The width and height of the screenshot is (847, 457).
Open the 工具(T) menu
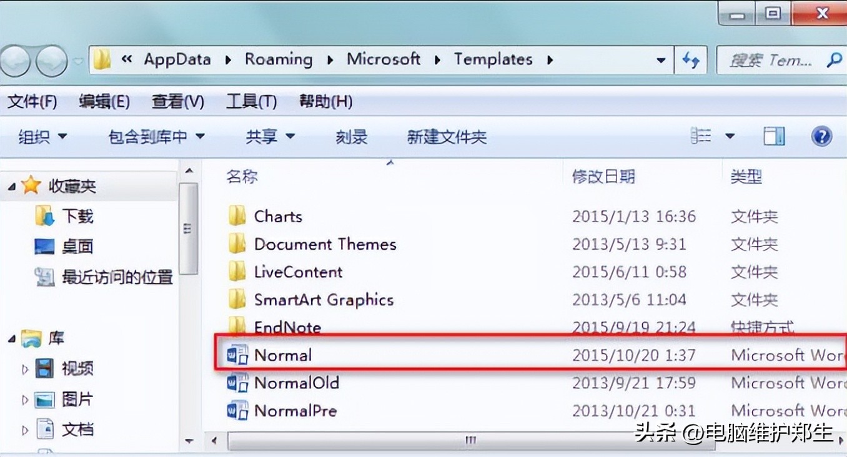[251, 102]
